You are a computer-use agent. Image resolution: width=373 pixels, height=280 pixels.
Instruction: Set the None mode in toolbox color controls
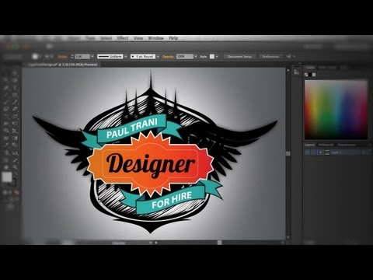tap(16, 192)
